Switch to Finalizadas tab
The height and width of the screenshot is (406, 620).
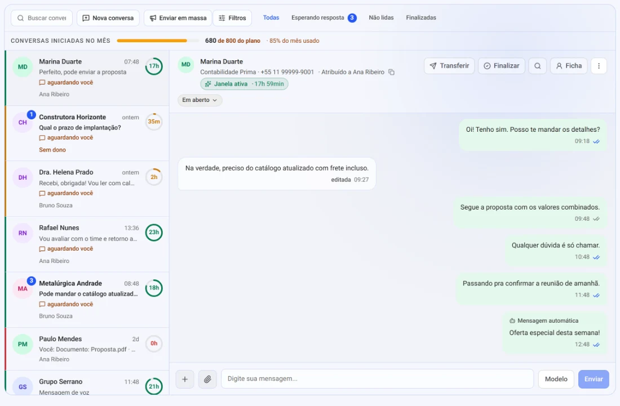[x=420, y=17]
